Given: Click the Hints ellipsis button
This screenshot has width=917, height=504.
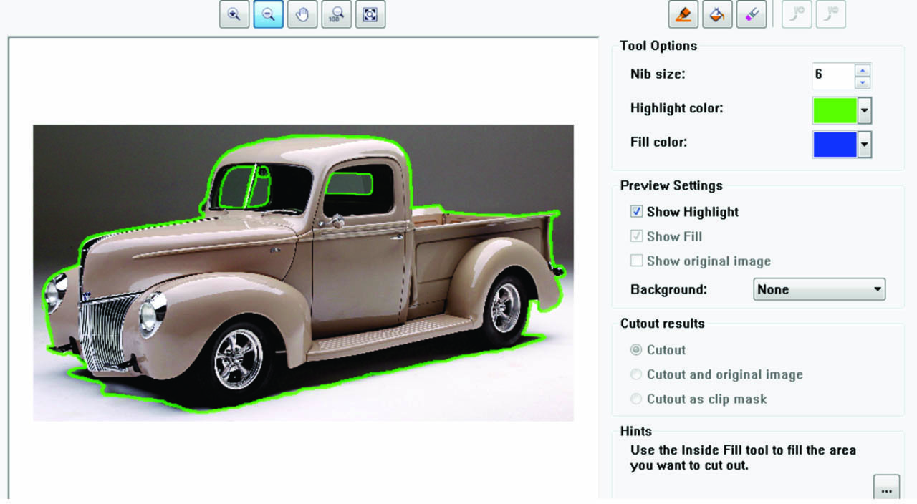Looking at the screenshot, I should pos(887,486).
